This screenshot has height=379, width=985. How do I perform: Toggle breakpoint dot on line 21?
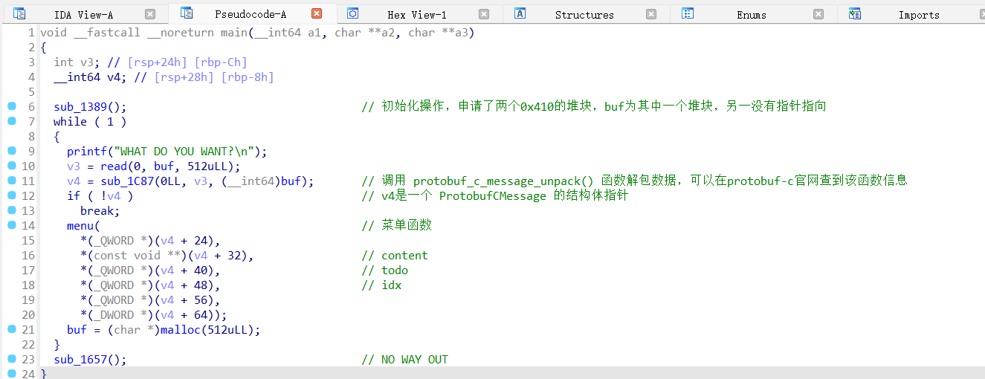coord(11,329)
